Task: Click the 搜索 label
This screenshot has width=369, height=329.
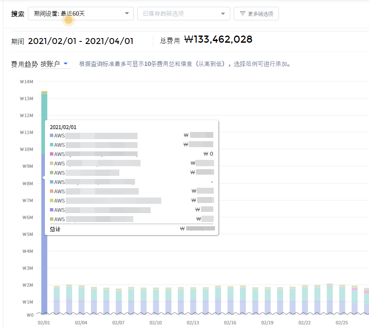Action: (18, 14)
